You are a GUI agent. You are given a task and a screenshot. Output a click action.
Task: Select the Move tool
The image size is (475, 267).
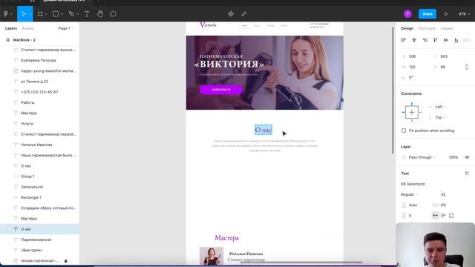[24, 14]
